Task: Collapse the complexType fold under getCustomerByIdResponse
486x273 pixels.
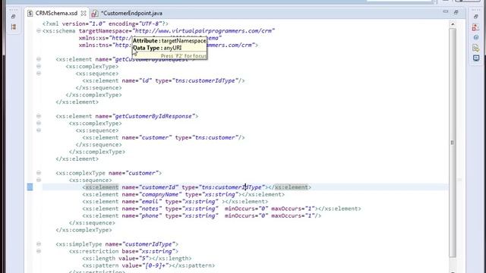Action: 39,123
